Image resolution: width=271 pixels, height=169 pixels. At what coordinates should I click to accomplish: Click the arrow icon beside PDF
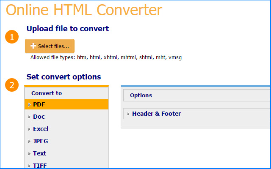tap(29, 104)
